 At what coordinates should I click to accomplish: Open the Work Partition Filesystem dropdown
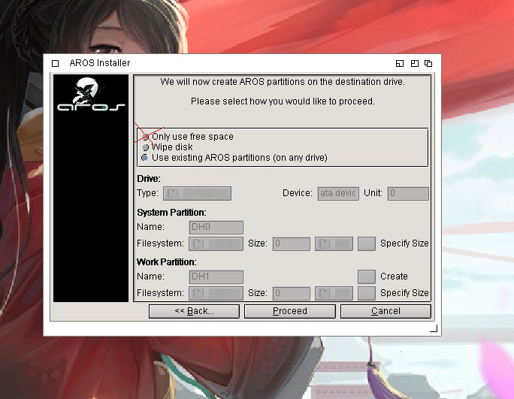[216, 293]
